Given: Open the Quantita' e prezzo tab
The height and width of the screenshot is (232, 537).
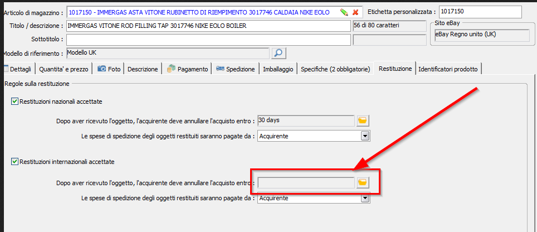Looking at the screenshot, I should coord(64,69).
